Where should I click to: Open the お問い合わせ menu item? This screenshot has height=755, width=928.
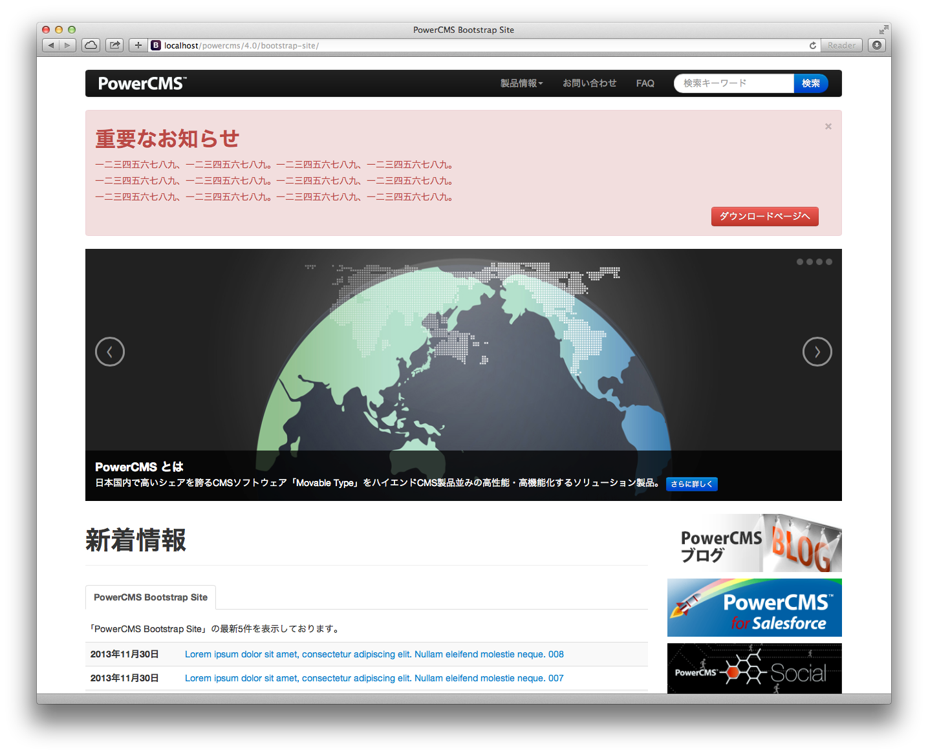point(589,83)
